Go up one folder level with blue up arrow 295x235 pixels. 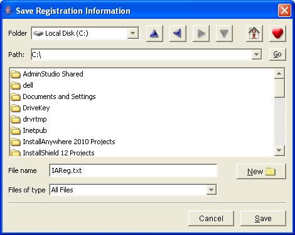[154, 33]
